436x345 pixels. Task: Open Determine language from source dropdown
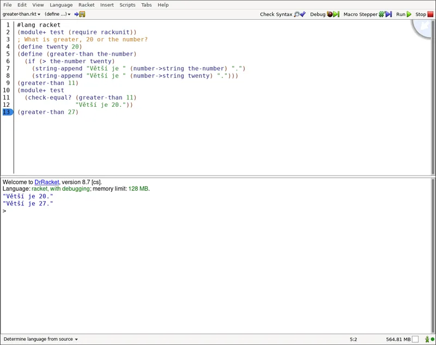[x=40, y=339]
